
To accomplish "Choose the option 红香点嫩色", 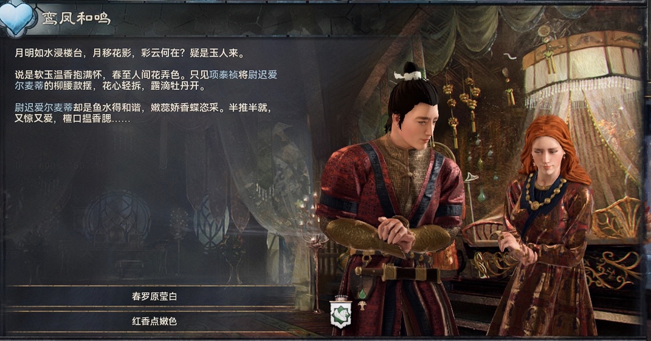I will (x=154, y=321).
